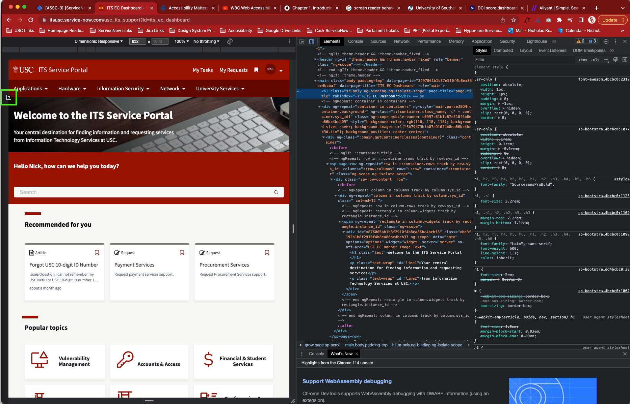Open My Requests link
Image resolution: width=630 pixels, height=404 pixels.
[x=233, y=70]
